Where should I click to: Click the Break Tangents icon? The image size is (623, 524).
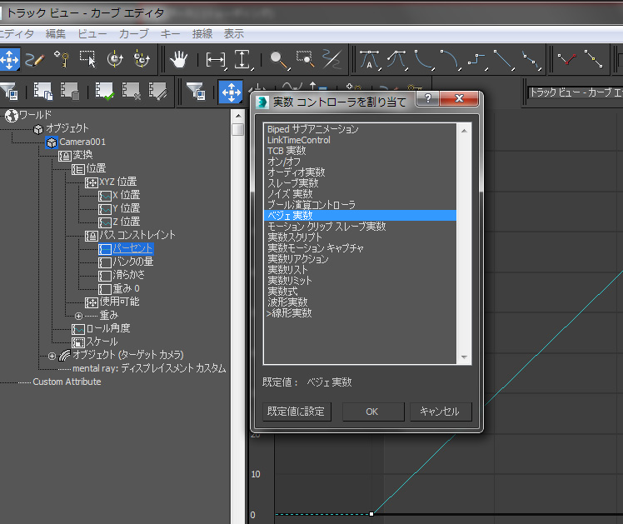coord(567,60)
